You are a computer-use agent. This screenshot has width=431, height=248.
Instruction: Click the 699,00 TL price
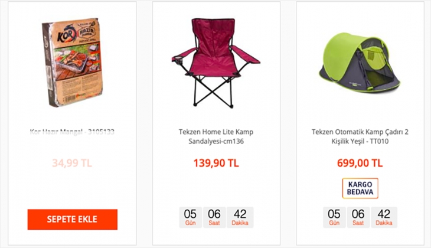click(360, 163)
